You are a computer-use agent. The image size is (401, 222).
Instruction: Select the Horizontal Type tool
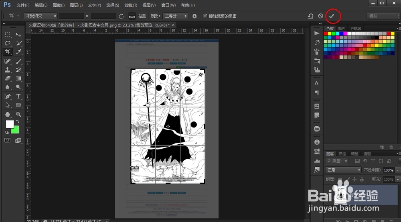[x=18, y=96]
